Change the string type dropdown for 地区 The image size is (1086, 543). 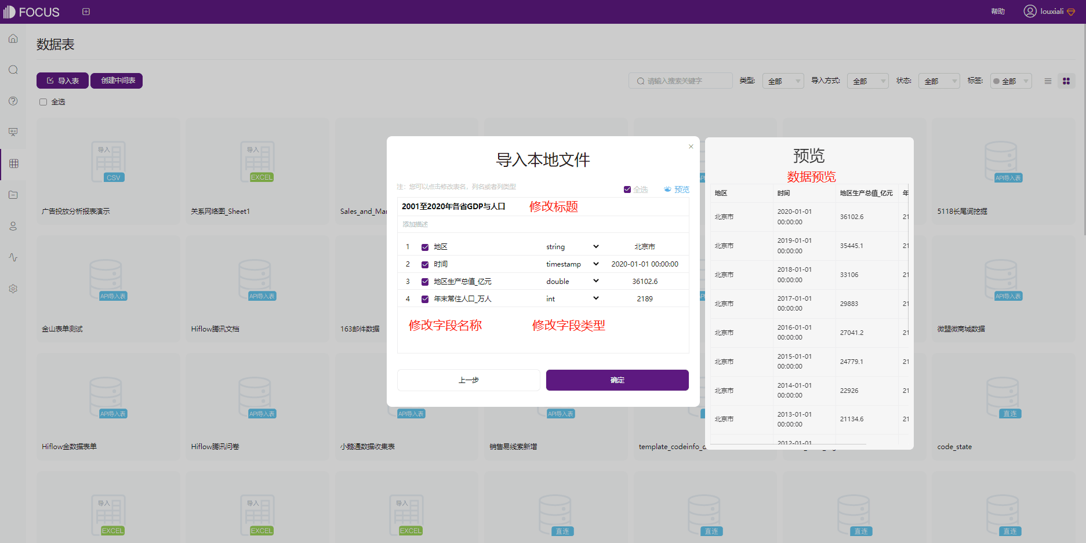(x=572, y=247)
